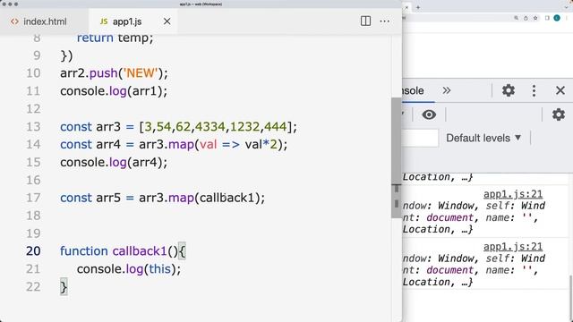This screenshot has width=573, height=322.
Task: Click closing brace on line 22
Action: 64,287
